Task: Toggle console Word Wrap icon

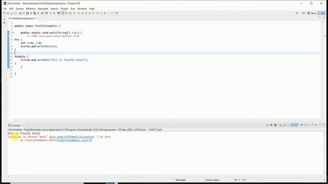Action: click(x=289, y=125)
